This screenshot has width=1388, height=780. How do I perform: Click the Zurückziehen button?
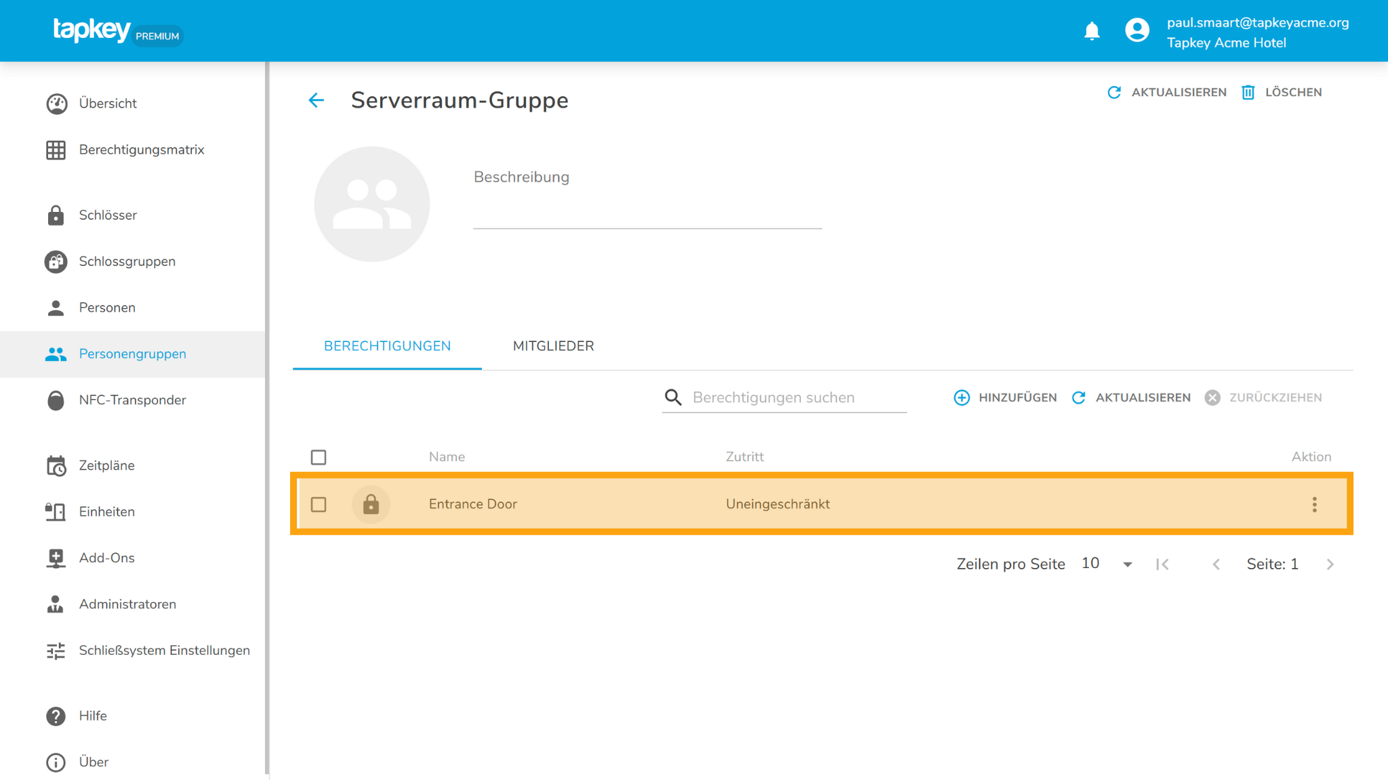tap(1263, 398)
